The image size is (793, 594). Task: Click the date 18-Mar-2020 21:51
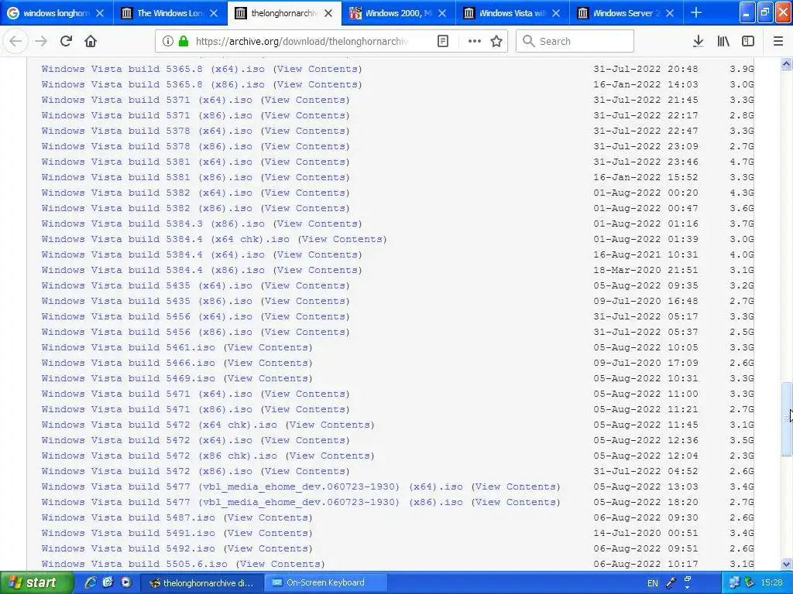(645, 270)
